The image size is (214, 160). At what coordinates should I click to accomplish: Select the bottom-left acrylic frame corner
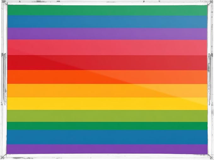point(3,157)
